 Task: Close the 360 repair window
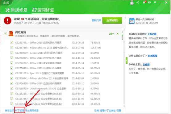click(166, 2)
